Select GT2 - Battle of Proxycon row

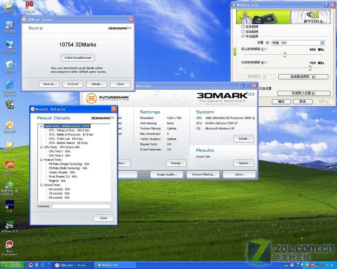point(71,134)
